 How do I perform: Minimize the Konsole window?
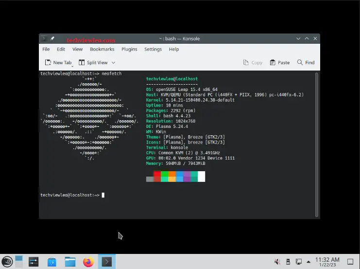pyautogui.click(x=298, y=38)
